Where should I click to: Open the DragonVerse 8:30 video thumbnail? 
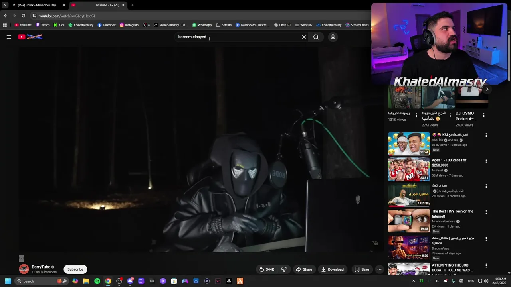point(409,248)
